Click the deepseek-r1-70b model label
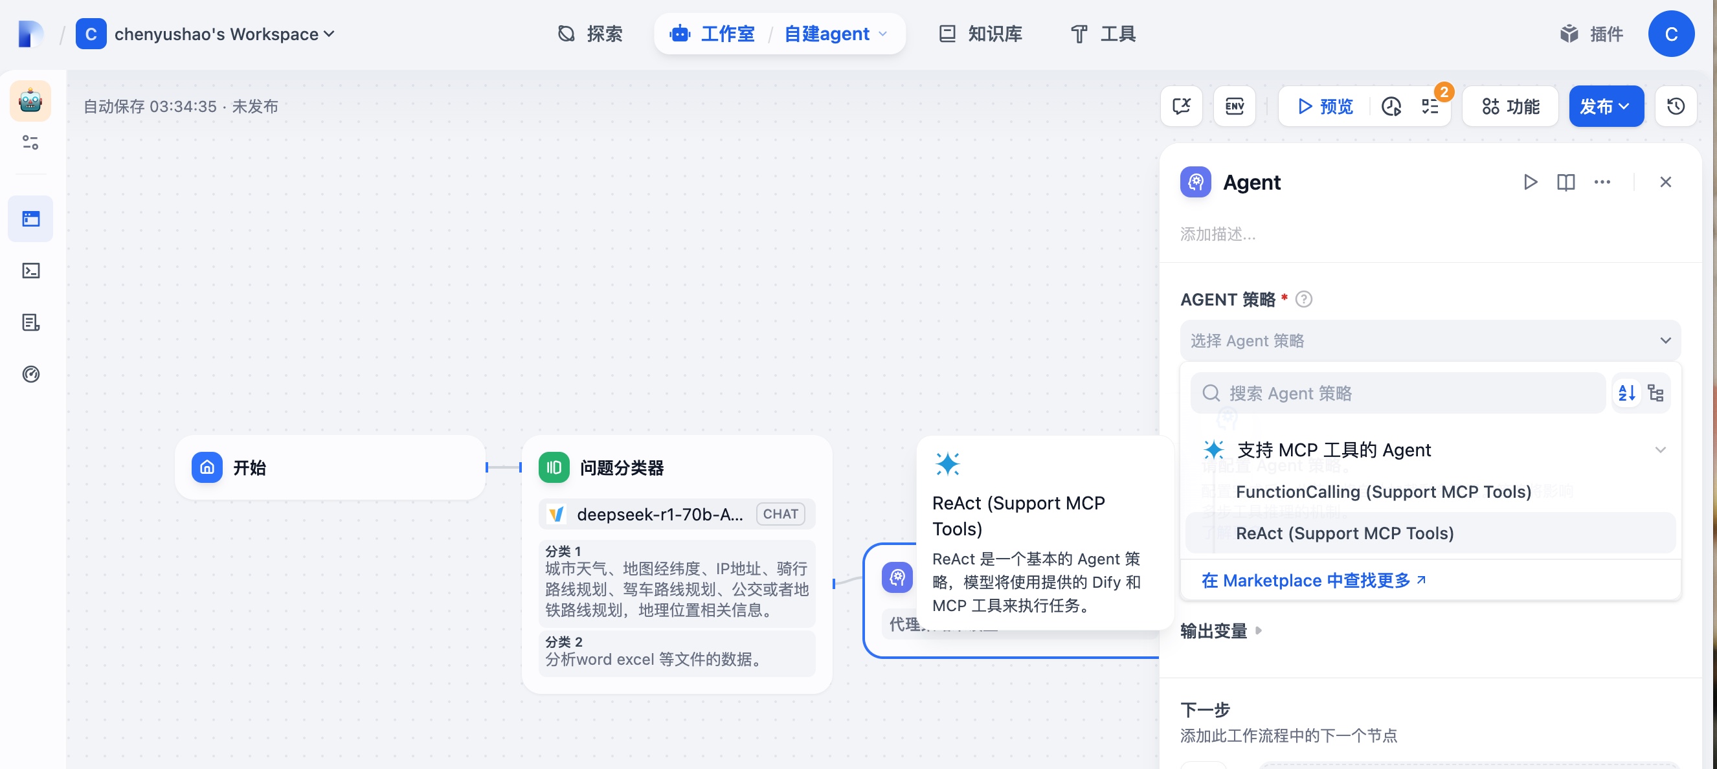 (x=659, y=514)
